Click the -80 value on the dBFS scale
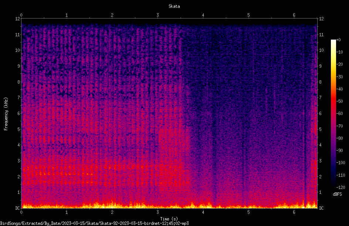349x226 pixels. [340, 138]
